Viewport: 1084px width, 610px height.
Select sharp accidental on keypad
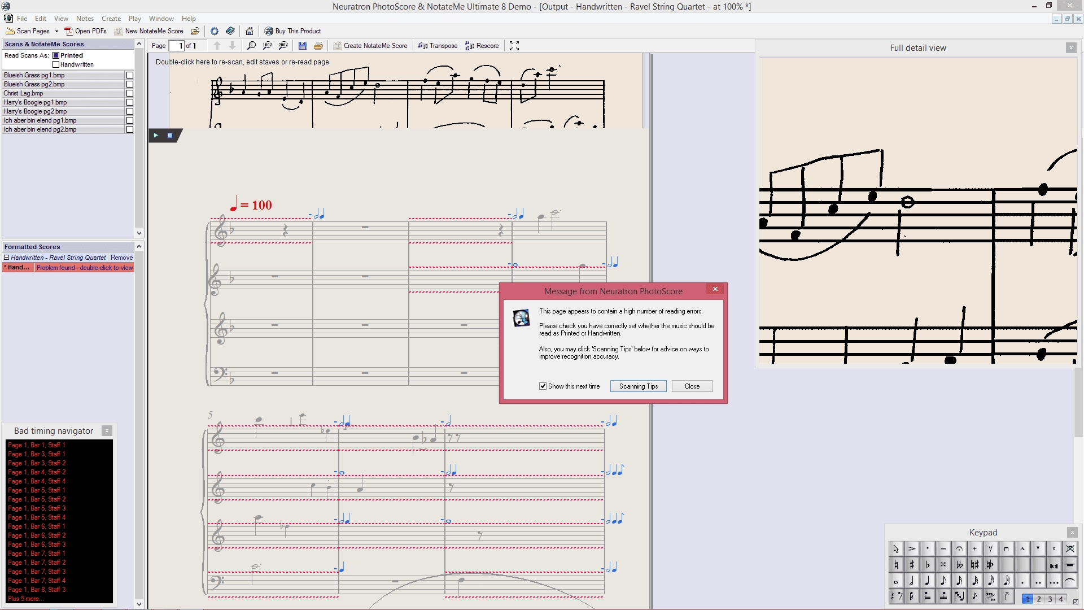pyautogui.click(x=912, y=564)
